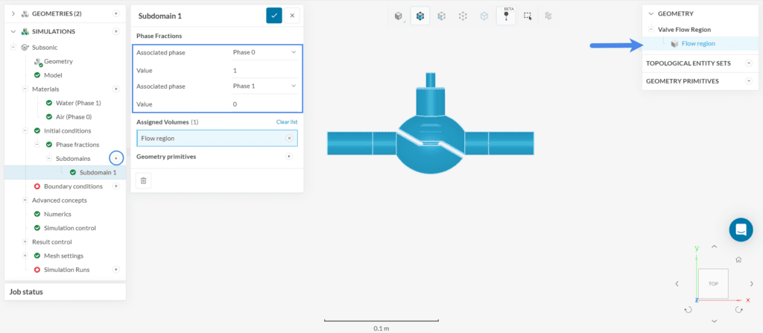
Task: Delete Subdomain 1 using trash icon
Action: (x=143, y=180)
